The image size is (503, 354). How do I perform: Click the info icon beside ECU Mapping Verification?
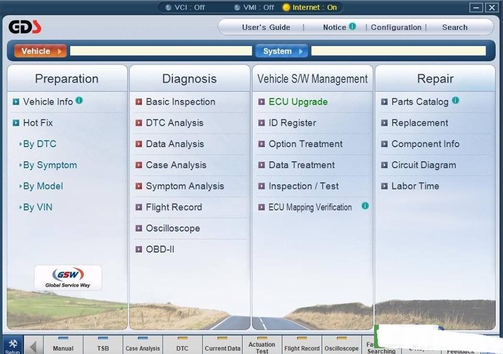[x=365, y=206]
